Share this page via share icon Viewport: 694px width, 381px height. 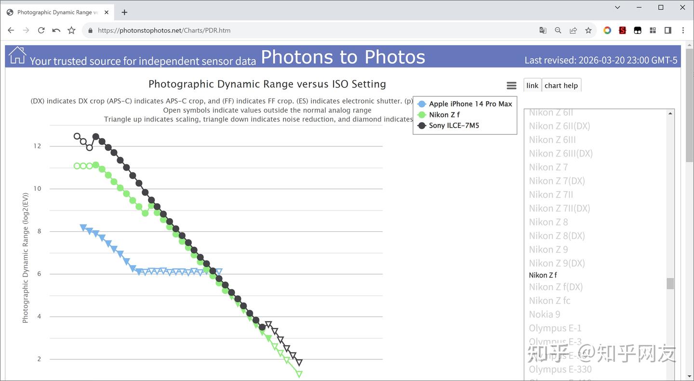point(573,30)
